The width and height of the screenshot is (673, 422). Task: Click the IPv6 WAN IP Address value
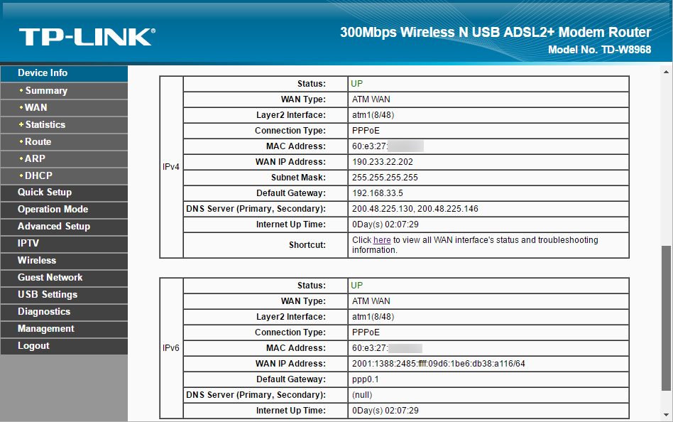point(438,364)
